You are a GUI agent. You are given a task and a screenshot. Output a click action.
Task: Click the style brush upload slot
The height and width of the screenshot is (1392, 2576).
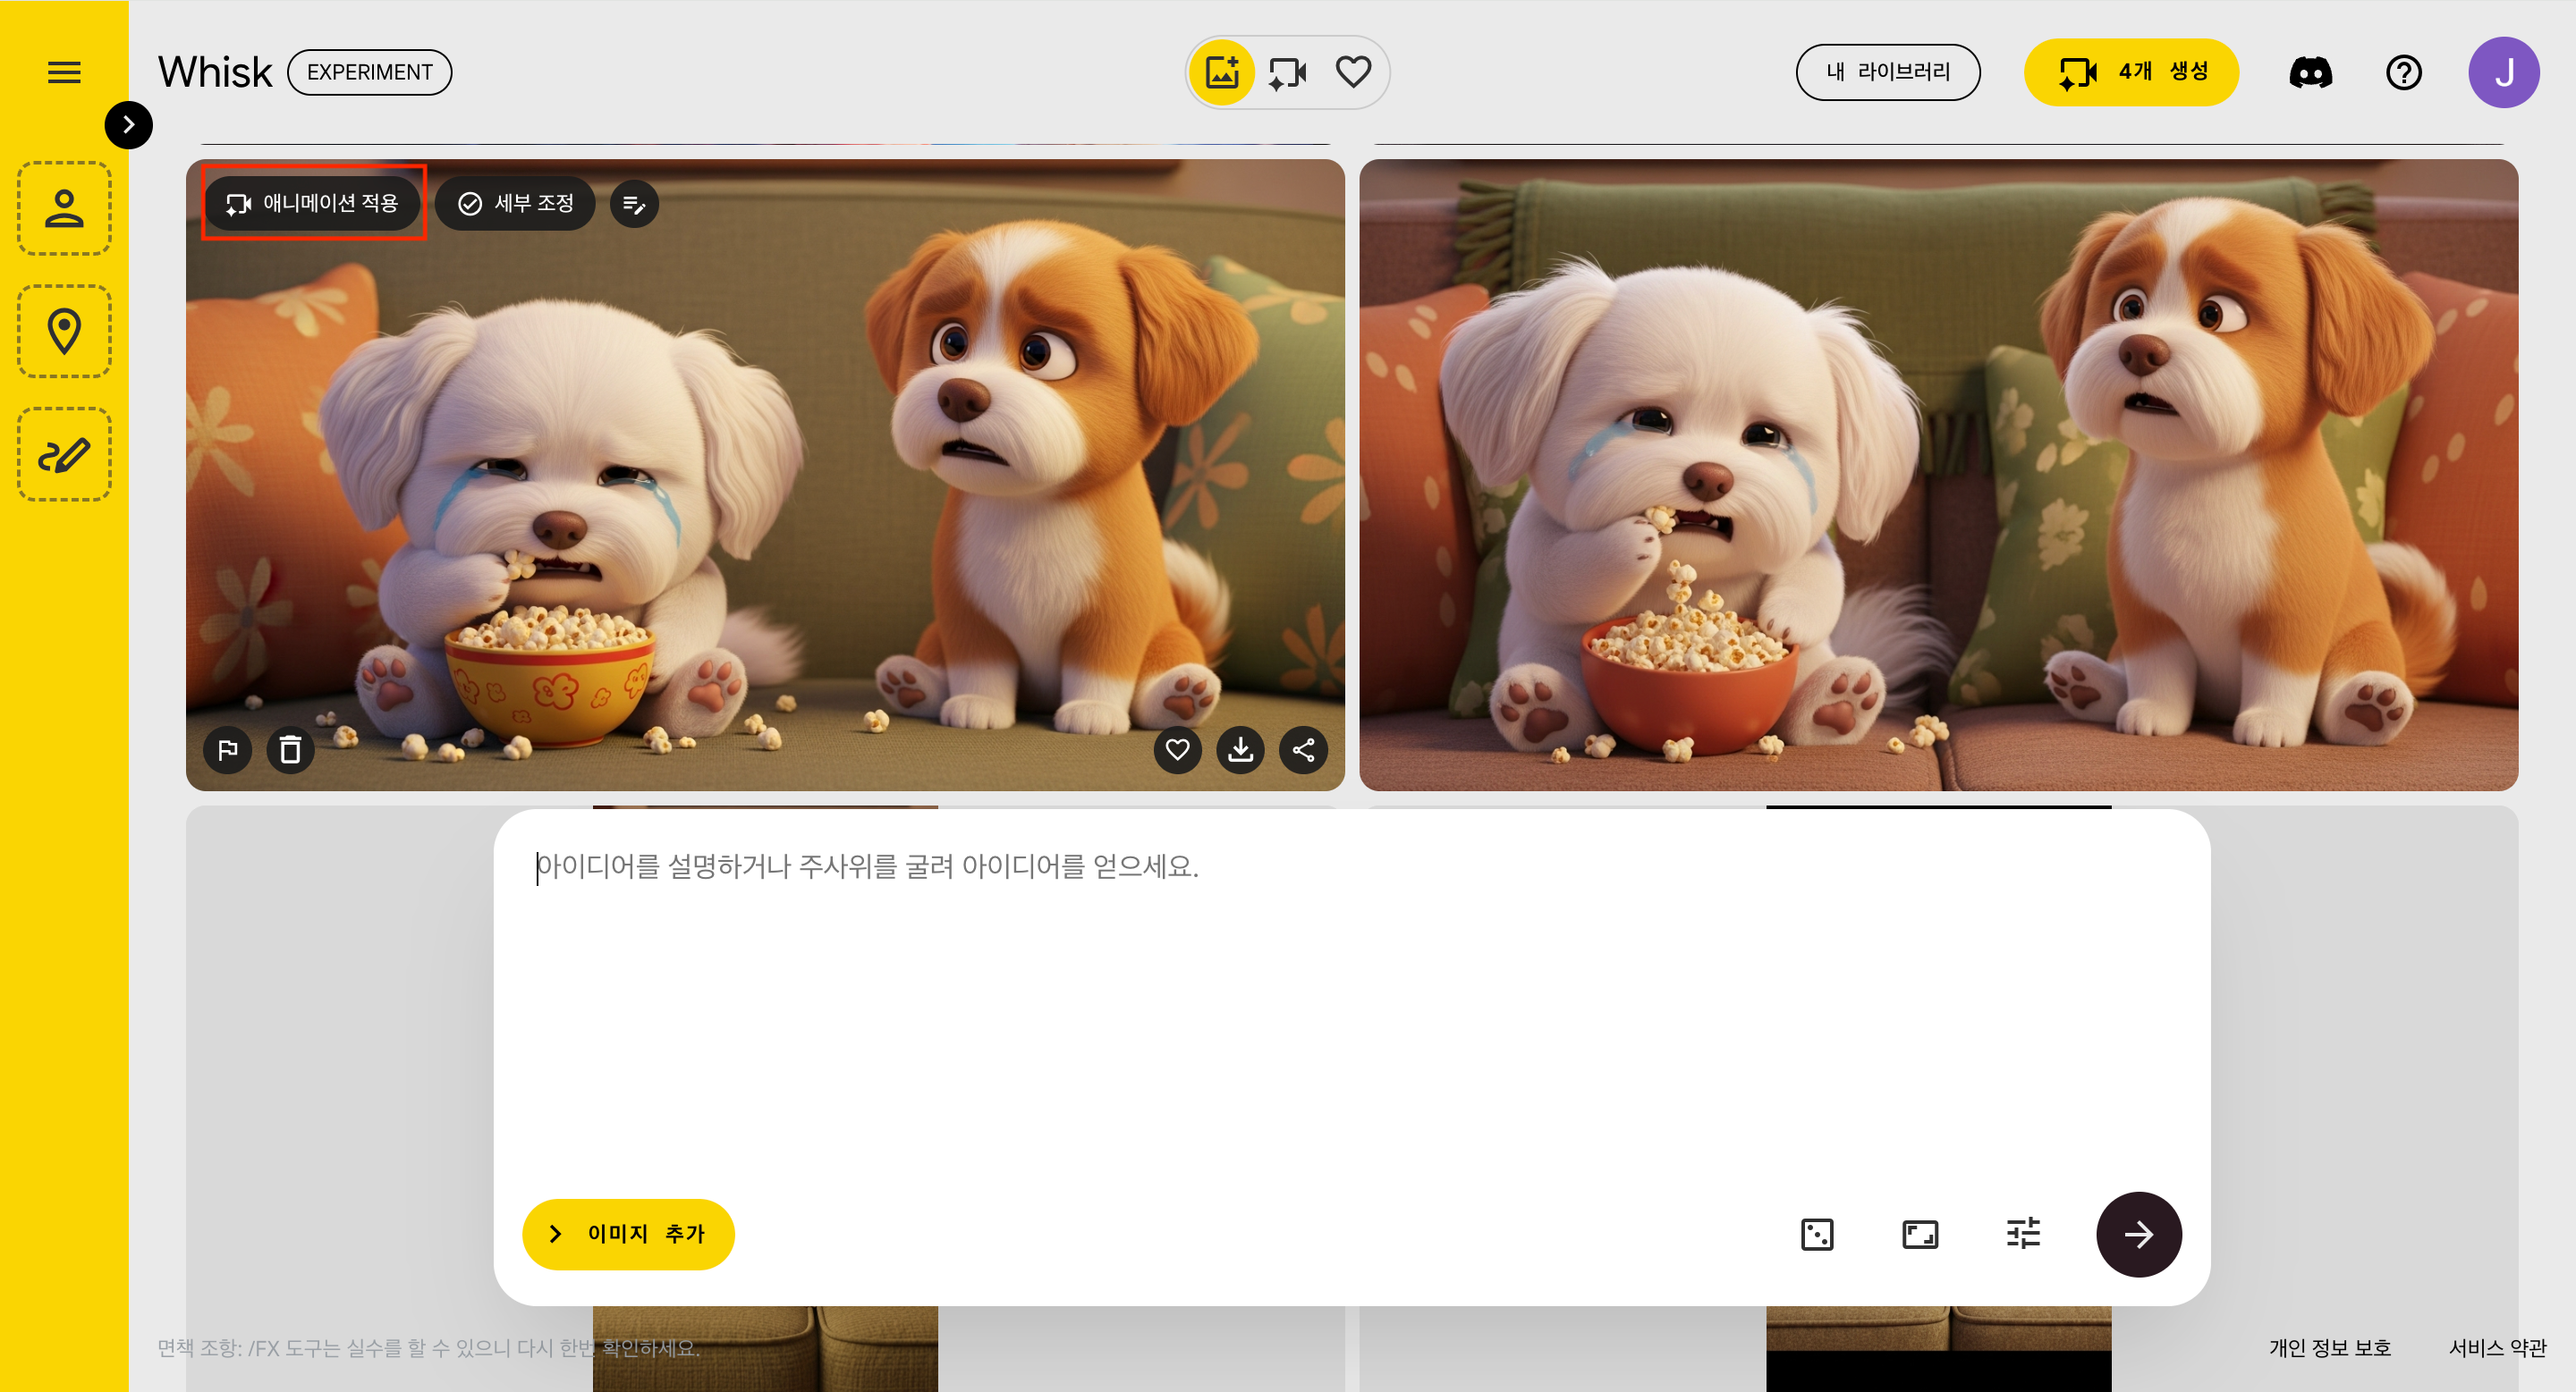point(64,453)
